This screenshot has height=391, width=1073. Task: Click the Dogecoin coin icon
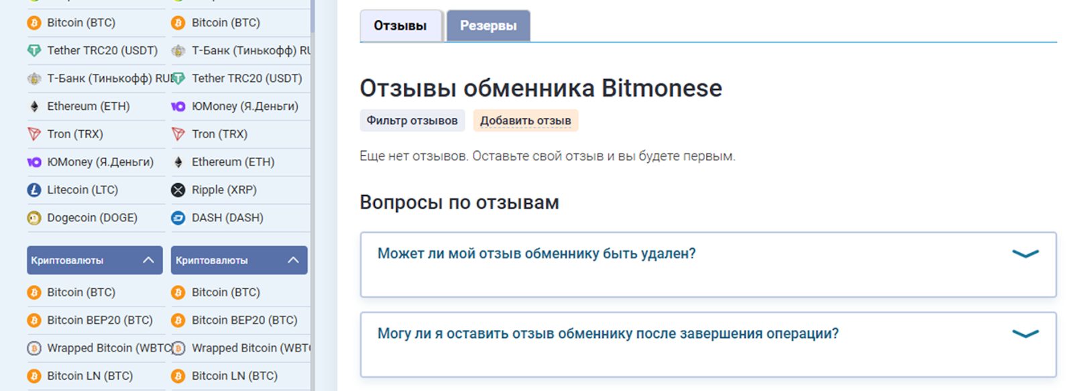point(34,218)
